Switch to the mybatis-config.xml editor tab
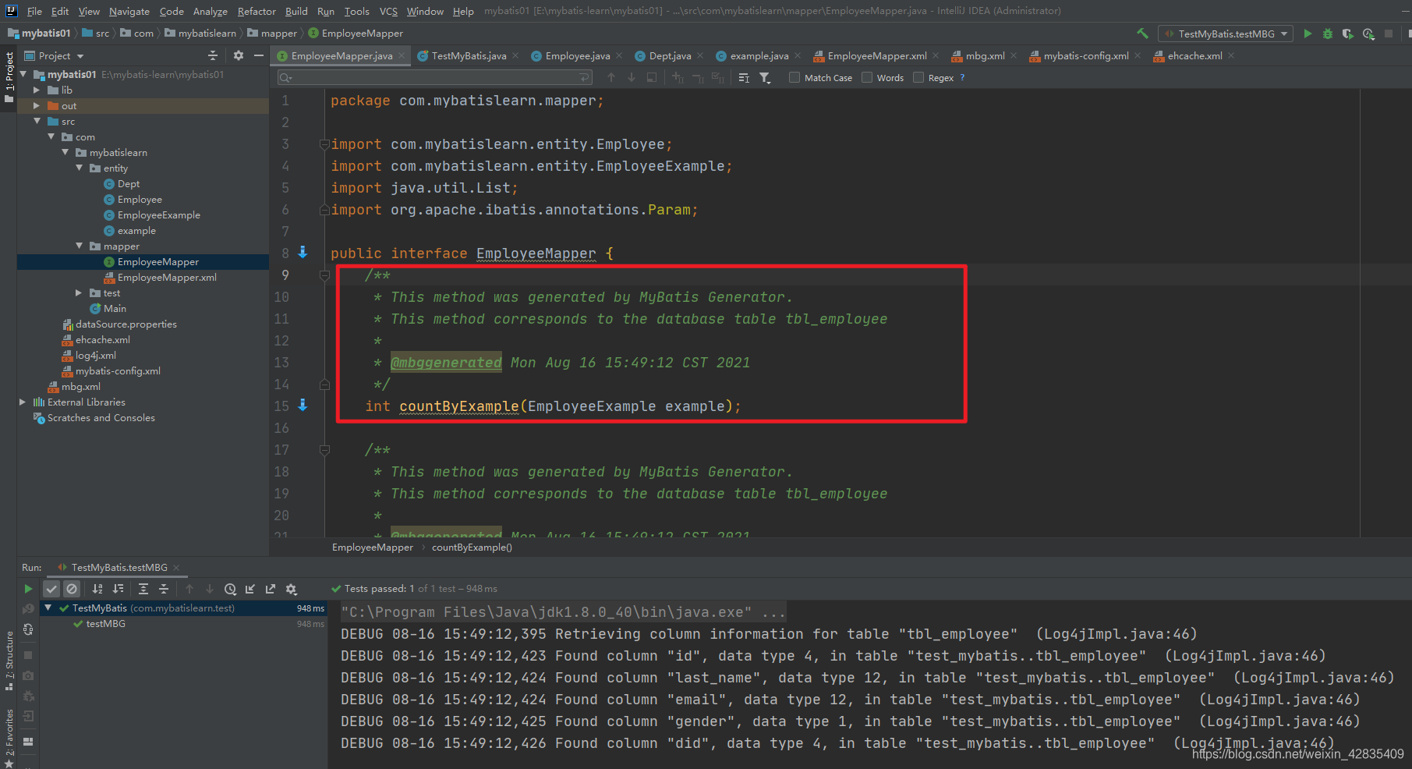 click(1086, 55)
